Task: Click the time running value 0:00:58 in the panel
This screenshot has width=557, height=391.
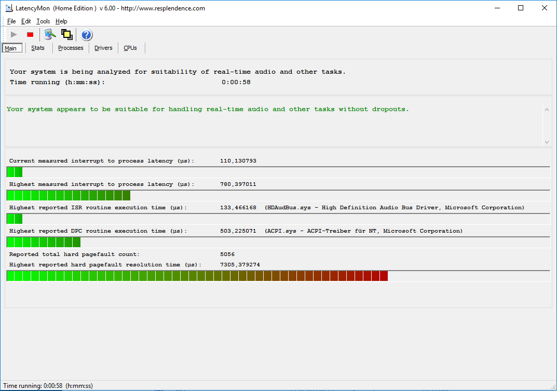Action: pyautogui.click(x=236, y=82)
